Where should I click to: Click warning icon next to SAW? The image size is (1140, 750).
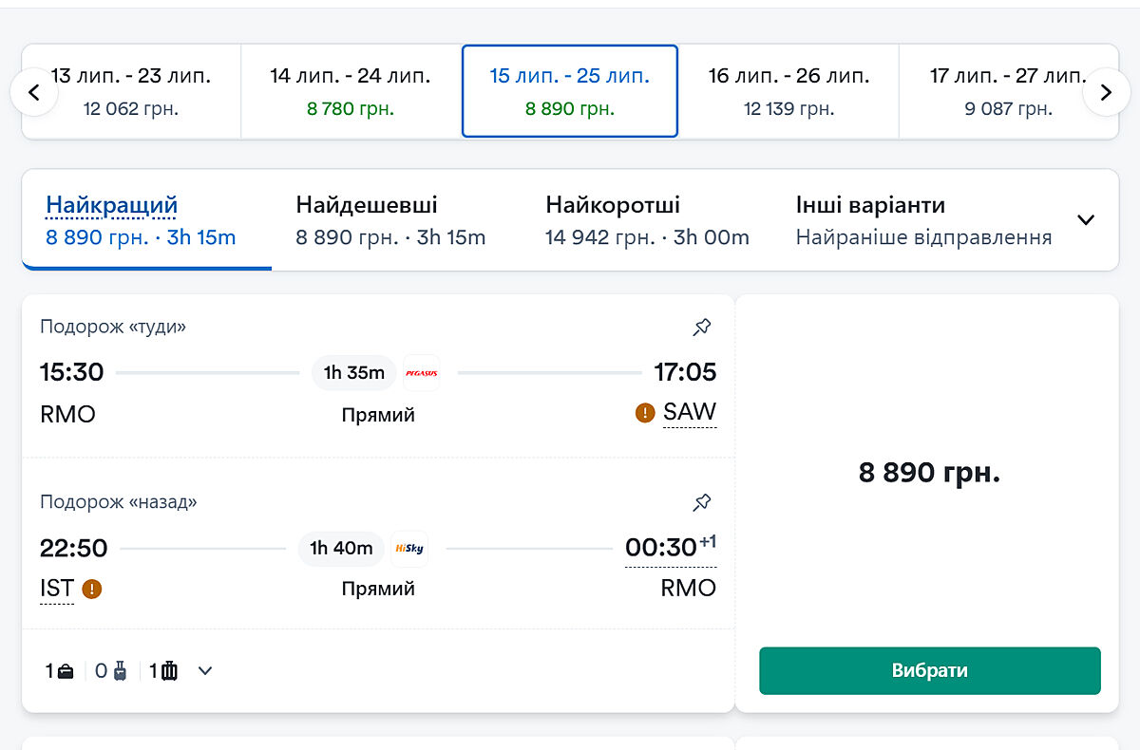pos(645,413)
